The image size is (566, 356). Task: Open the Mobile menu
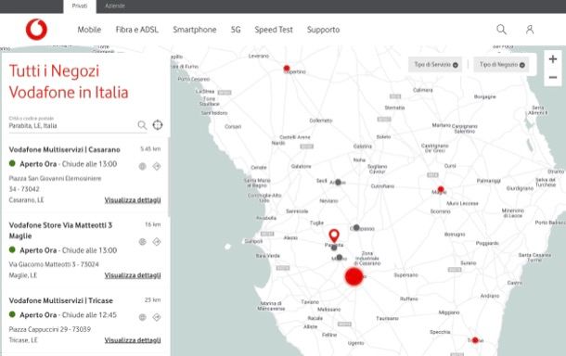tap(89, 30)
